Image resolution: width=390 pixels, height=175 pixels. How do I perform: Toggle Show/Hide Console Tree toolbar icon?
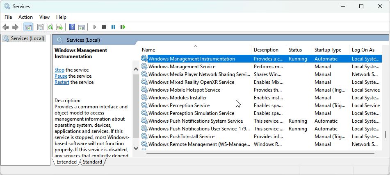coord(28,27)
